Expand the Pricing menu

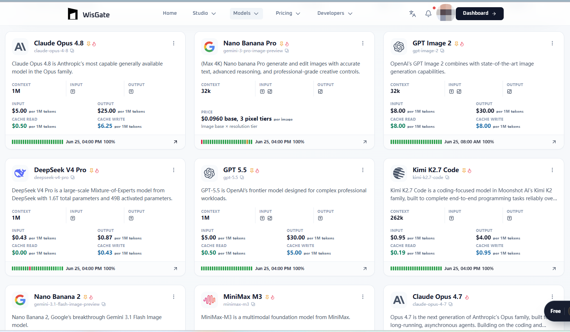(x=288, y=13)
